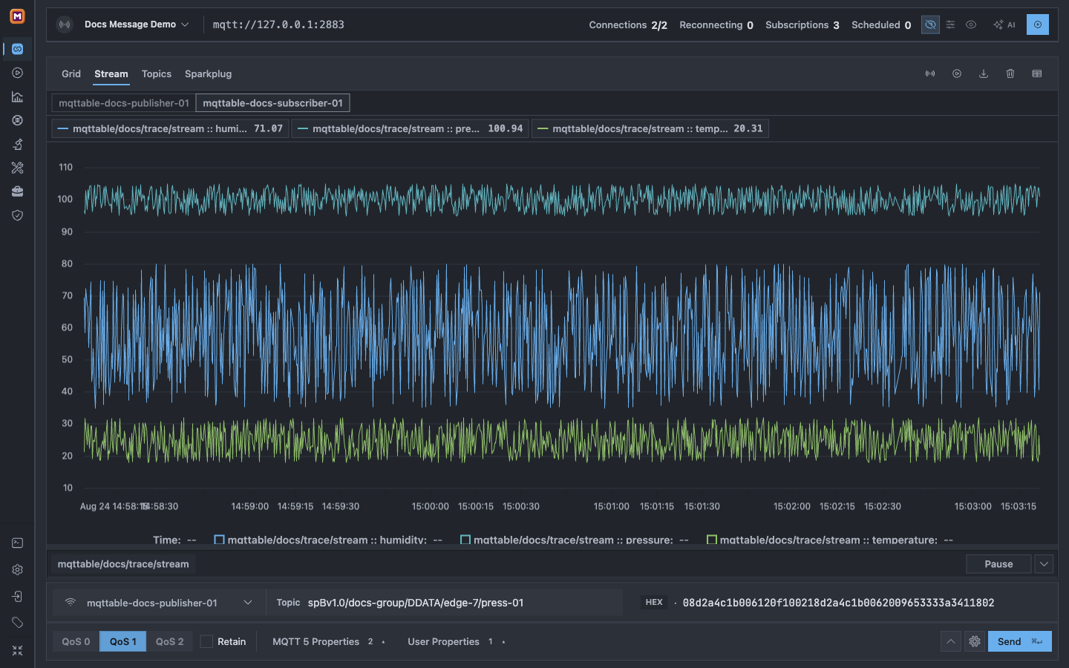Open publish settings gear next to Send
1069x668 pixels.
click(x=975, y=641)
